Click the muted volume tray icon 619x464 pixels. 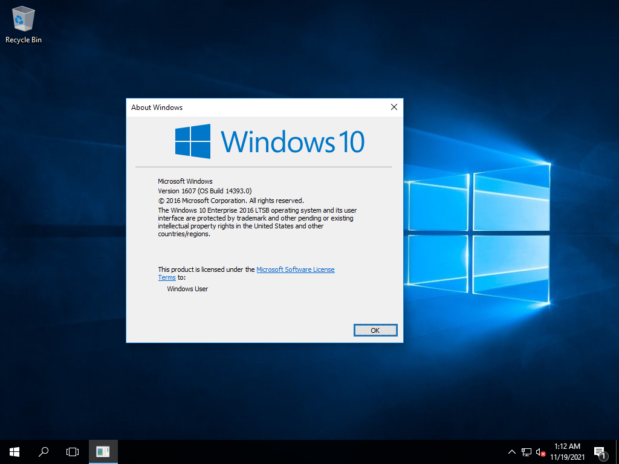(541, 452)
